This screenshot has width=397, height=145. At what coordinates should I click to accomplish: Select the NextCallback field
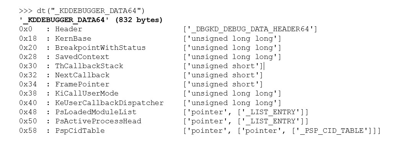point(82,75)
